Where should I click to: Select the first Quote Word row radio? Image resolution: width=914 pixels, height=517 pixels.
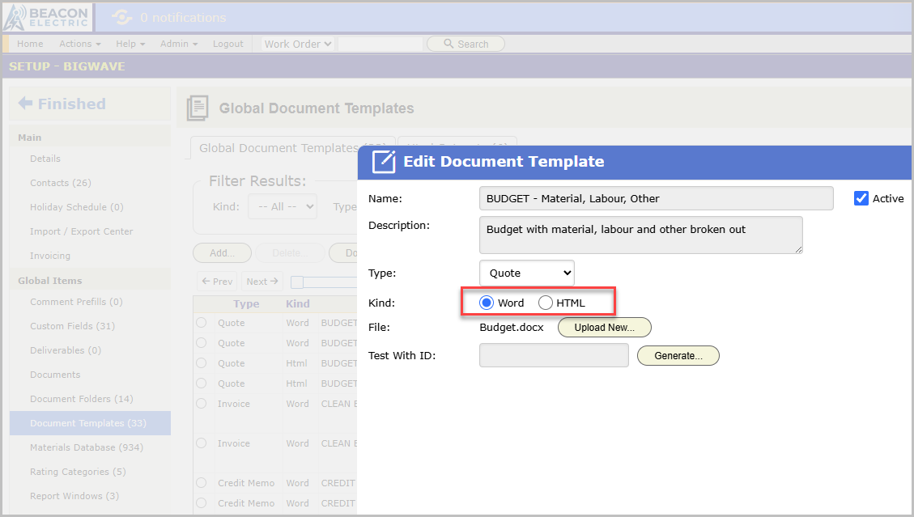tap(201, 322)
